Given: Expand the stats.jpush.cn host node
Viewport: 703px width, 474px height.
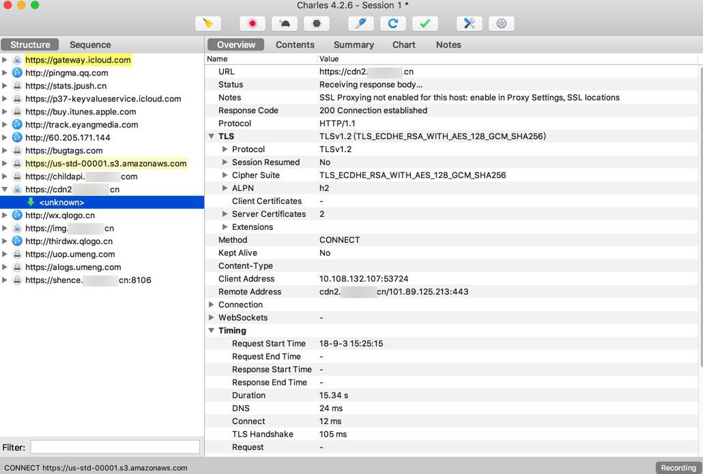Looking at the screenshot, I should (x=5, y=85).
